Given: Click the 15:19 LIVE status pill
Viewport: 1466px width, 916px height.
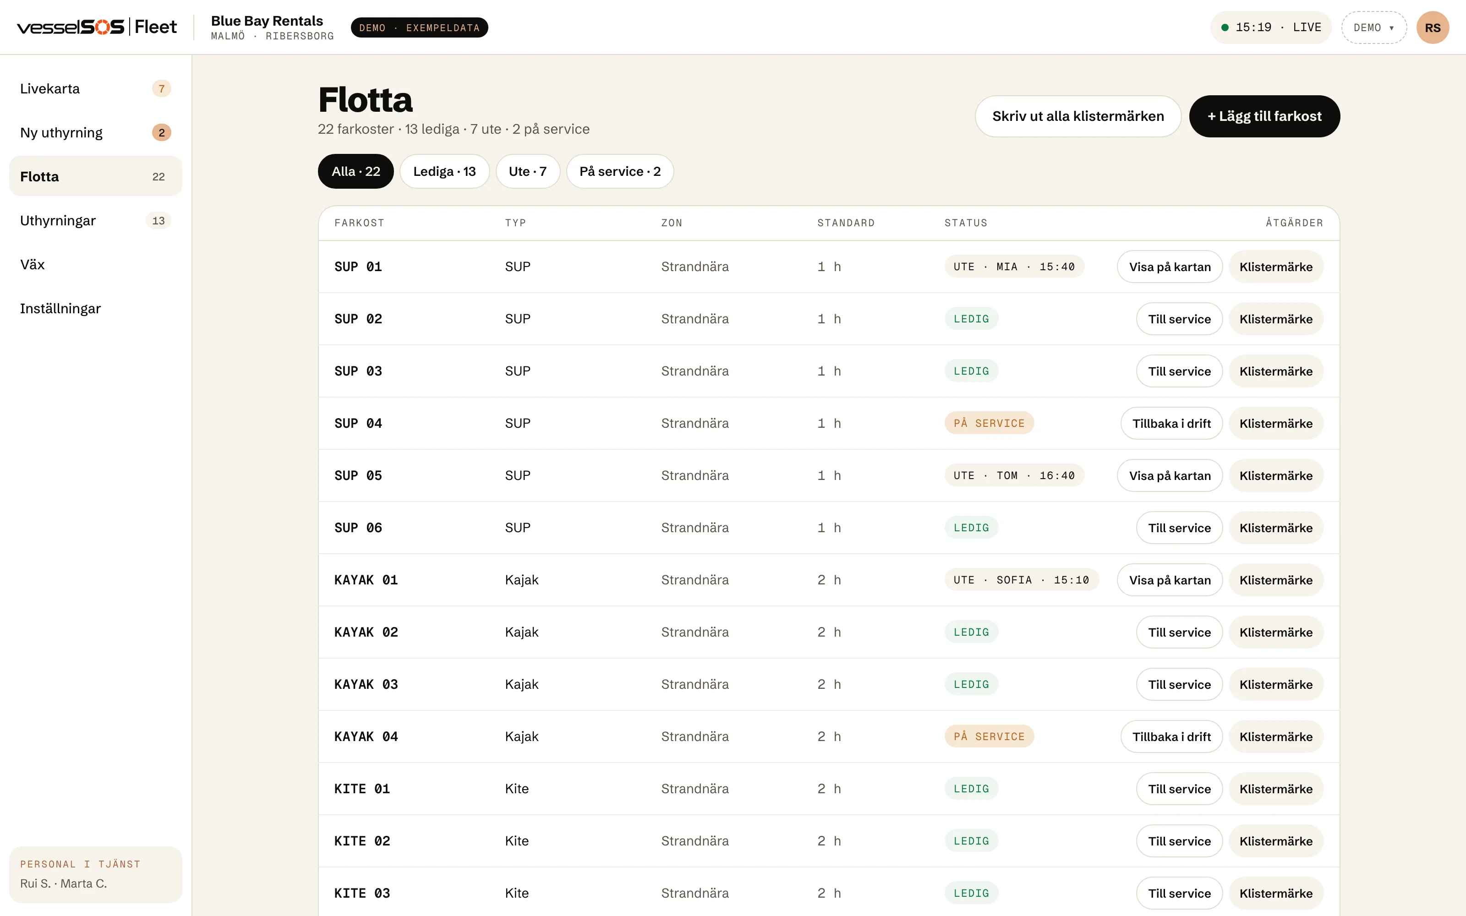Looking at the screenshot, I should 1271,28.
